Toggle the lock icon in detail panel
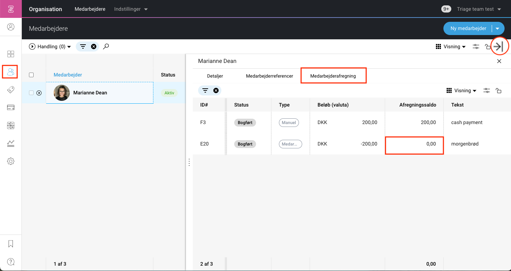Screen dimensions: 511x271 (x=498, y=90)
